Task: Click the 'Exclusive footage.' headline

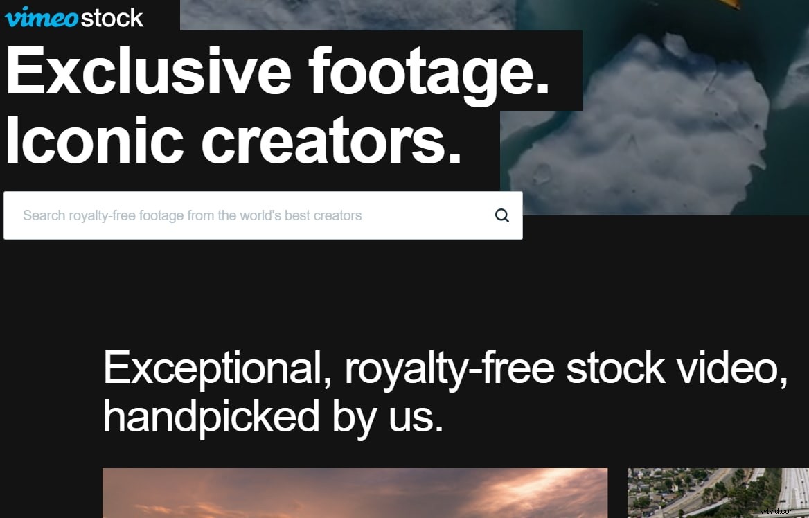Action: (278, 73)
